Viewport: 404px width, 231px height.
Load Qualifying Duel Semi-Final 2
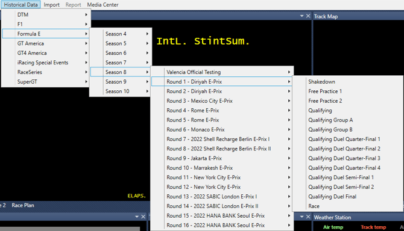(347, 187)
